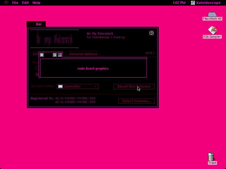
Task: Open the File menu
Action: [15, 3]
